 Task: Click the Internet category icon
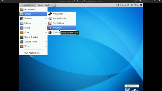pos(22,23)
